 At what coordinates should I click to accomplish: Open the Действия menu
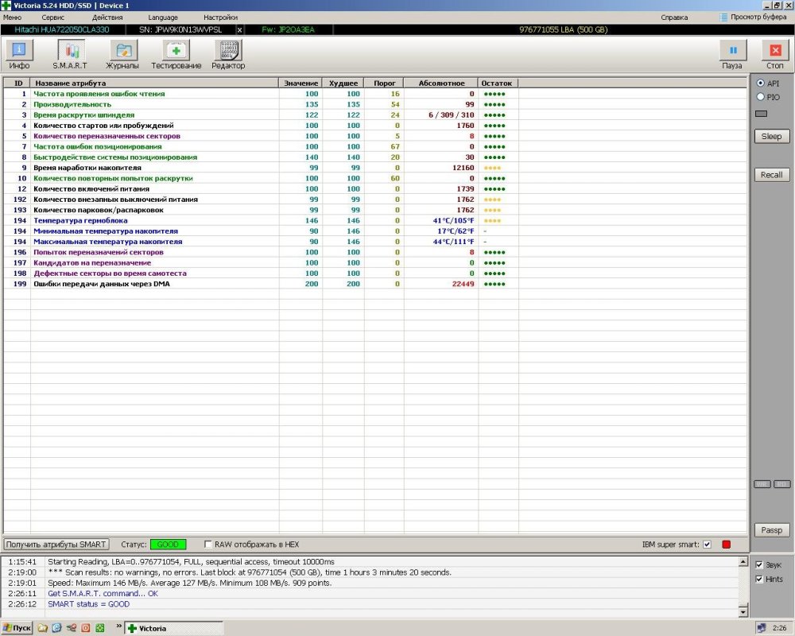tap(107, 17)
